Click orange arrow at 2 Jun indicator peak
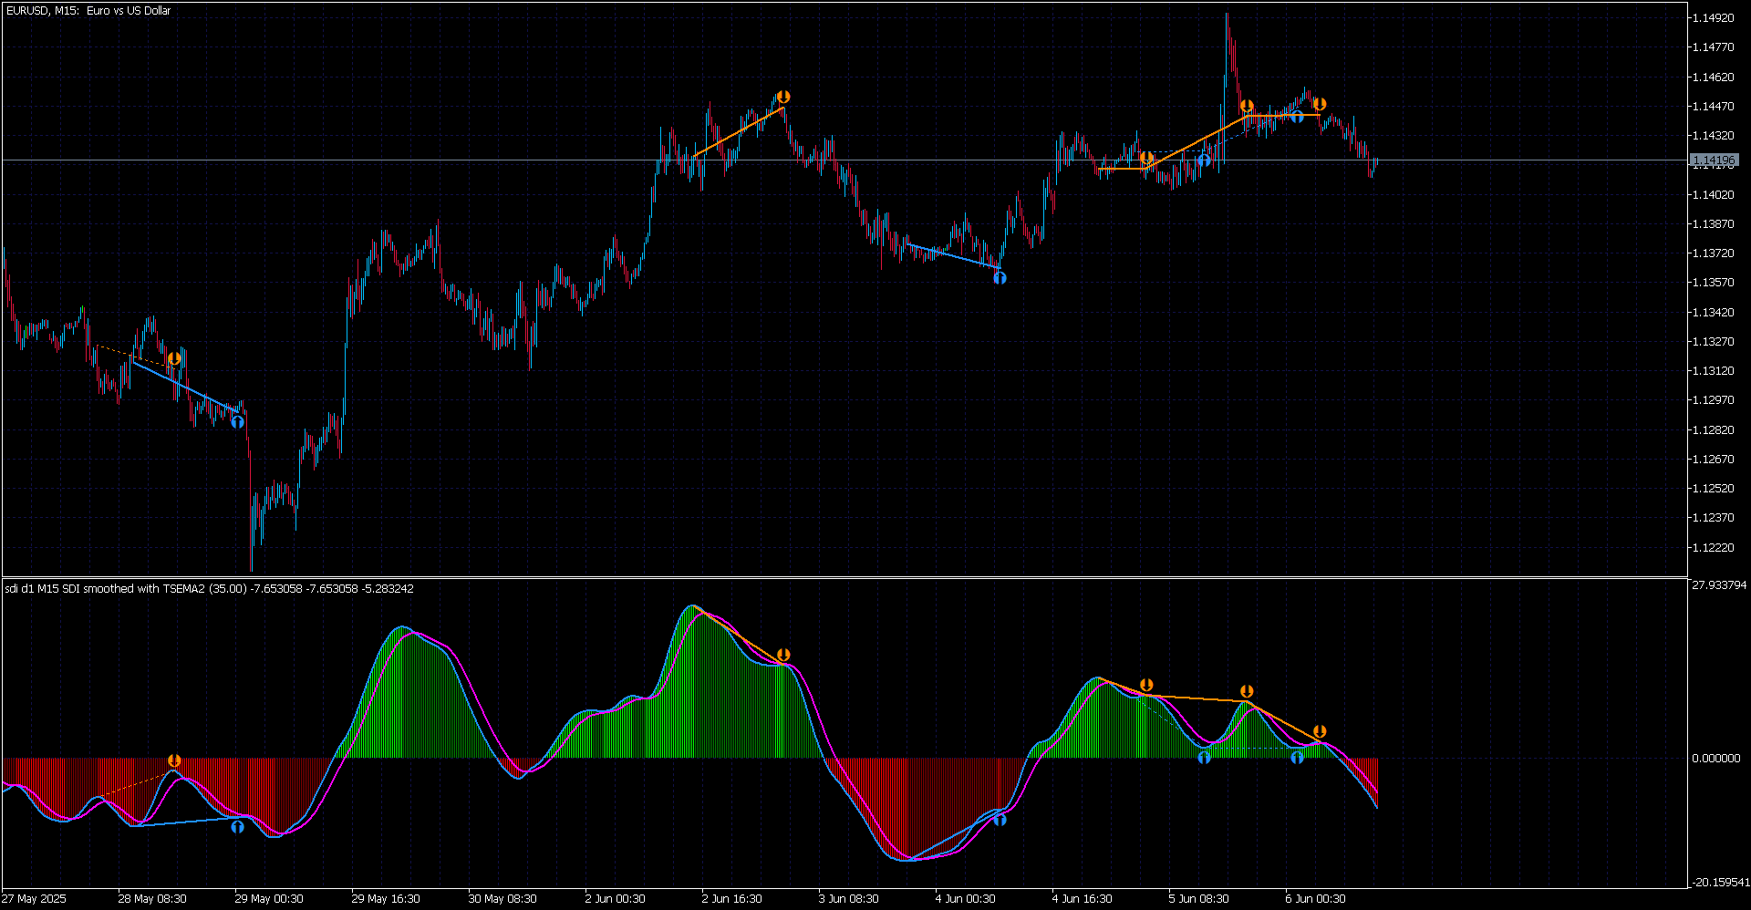This screenshot has width=1751, height=910. [782, 655]
